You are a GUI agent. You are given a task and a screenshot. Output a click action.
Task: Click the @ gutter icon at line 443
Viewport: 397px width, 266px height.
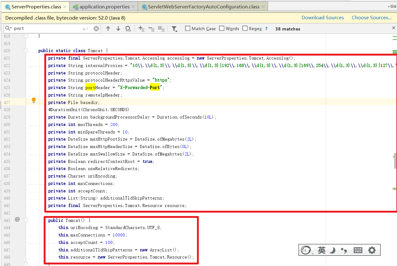pos(17,219)
